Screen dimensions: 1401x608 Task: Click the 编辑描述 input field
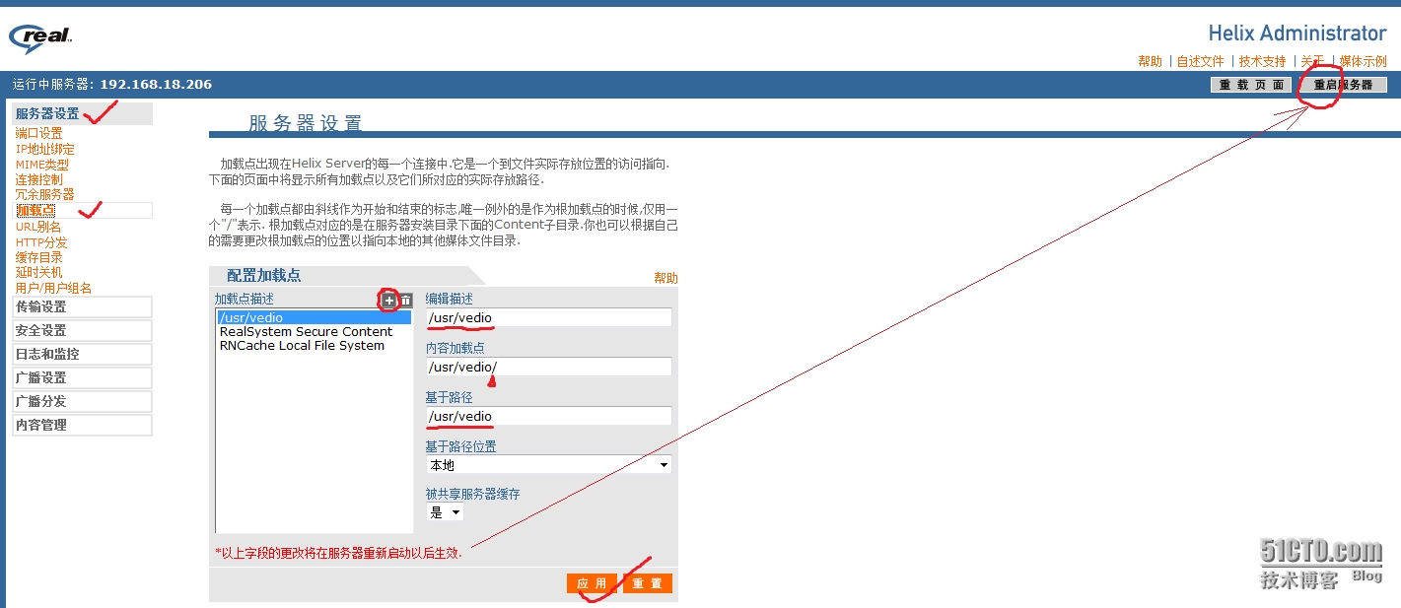(x=548, y=317)
